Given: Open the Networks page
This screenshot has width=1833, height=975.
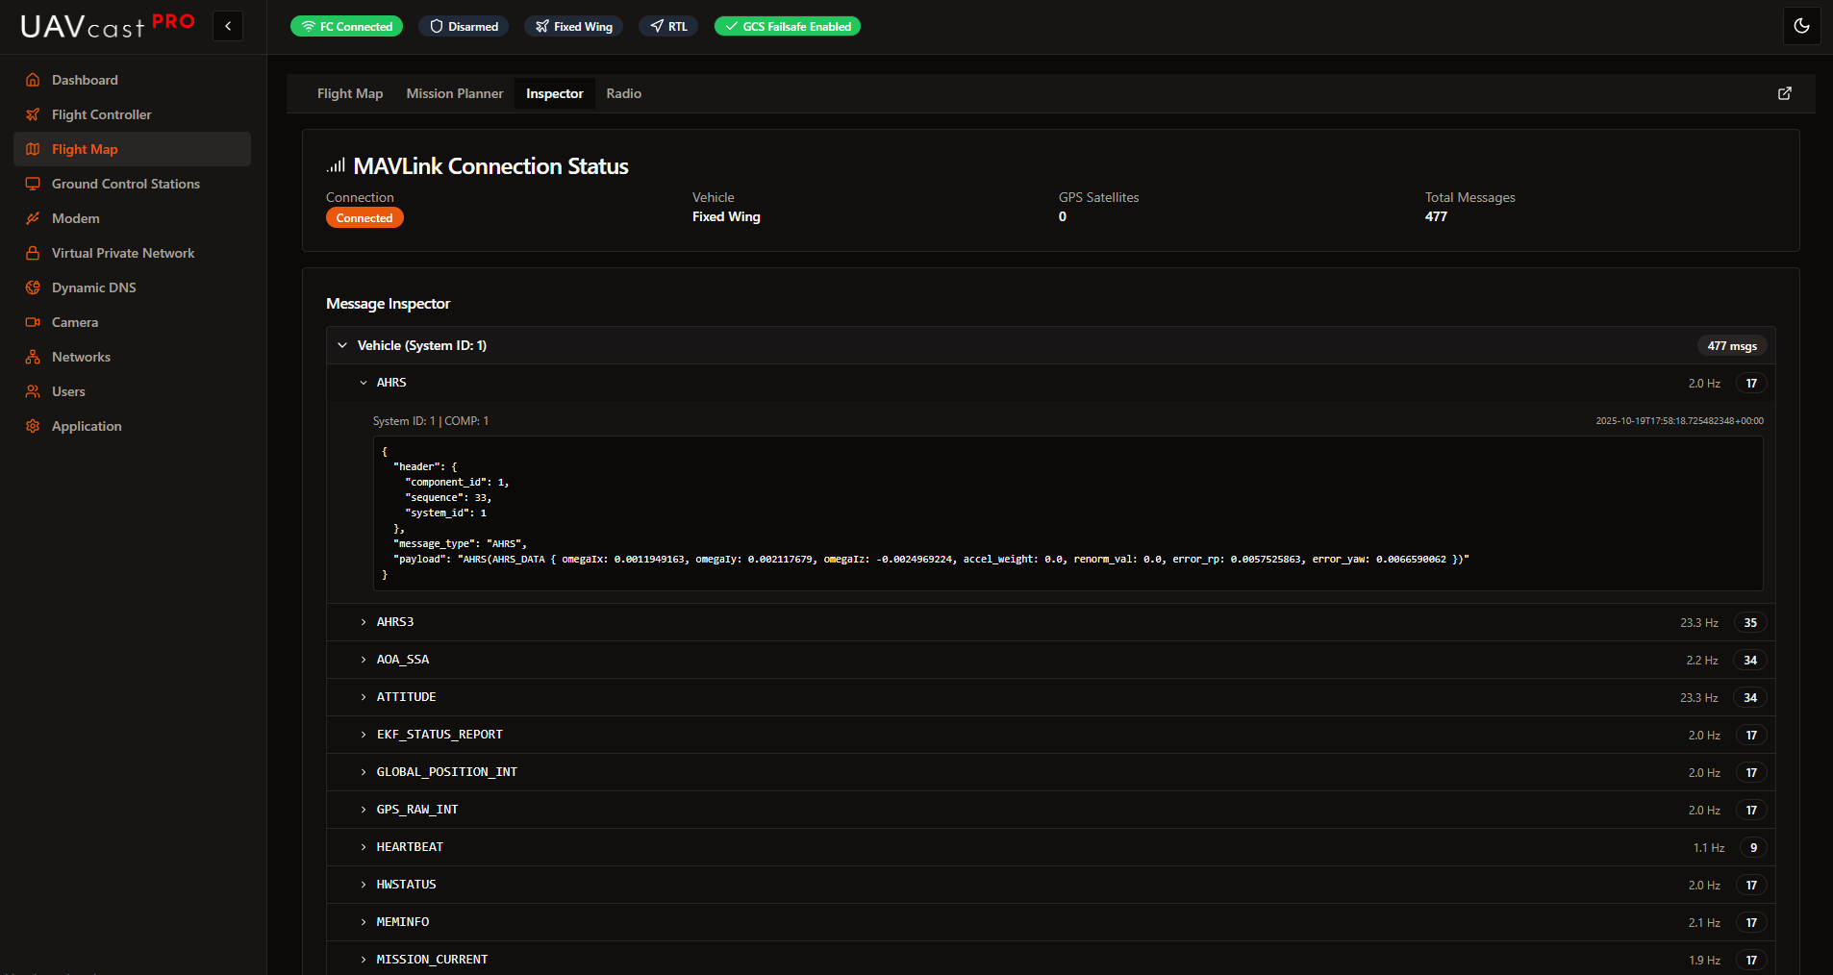Looking at the screenshot, I should coord(79,357).
